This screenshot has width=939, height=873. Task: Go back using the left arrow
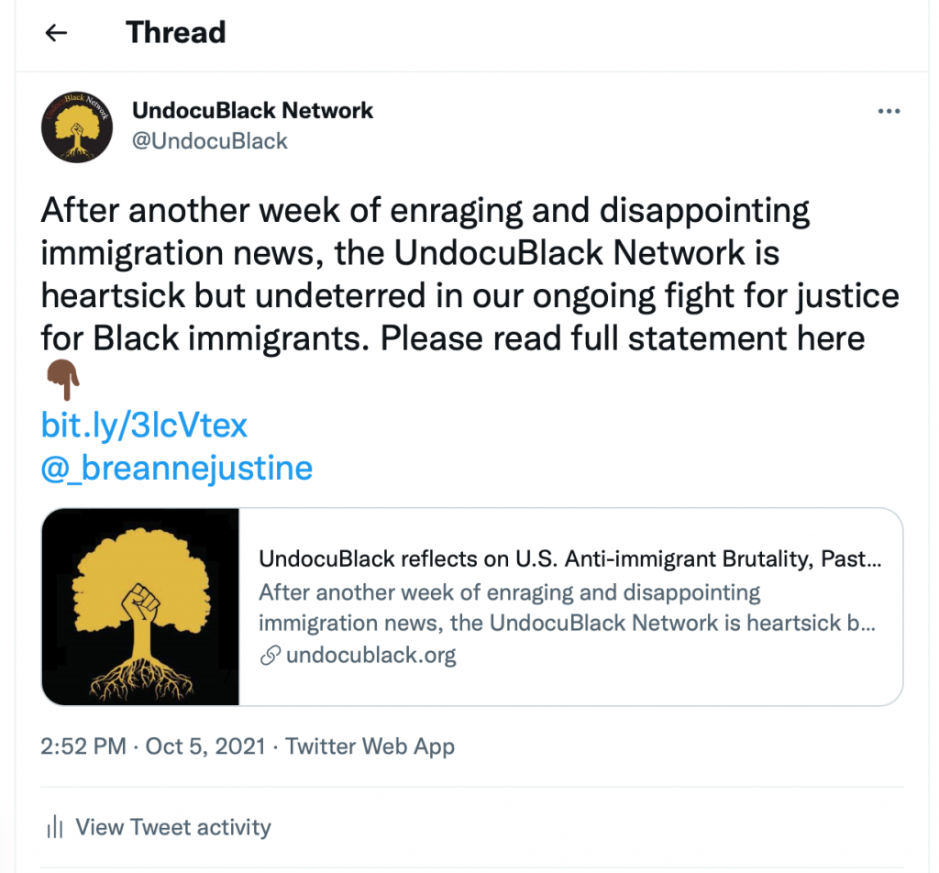click(57, 33)
